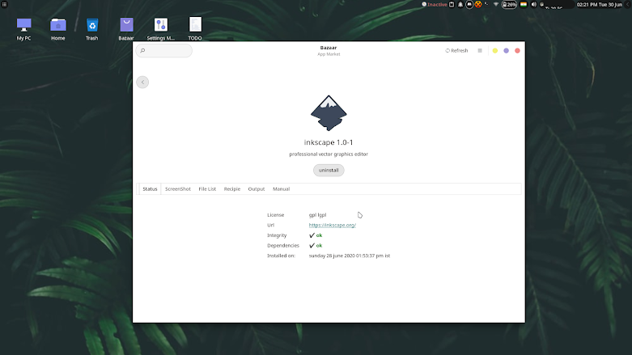Click the Dependencies 'ok' status
The width and height of the screenshot is (632, 355).
(316, 245)
